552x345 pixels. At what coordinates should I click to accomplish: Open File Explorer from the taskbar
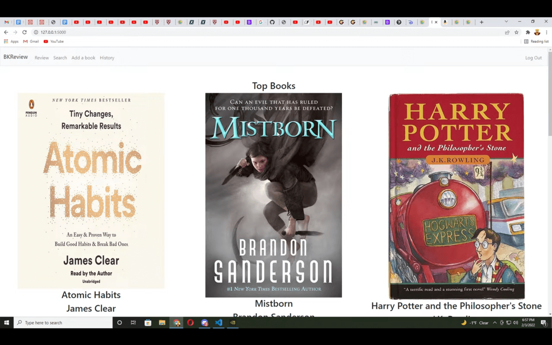[x=162, y=323]
